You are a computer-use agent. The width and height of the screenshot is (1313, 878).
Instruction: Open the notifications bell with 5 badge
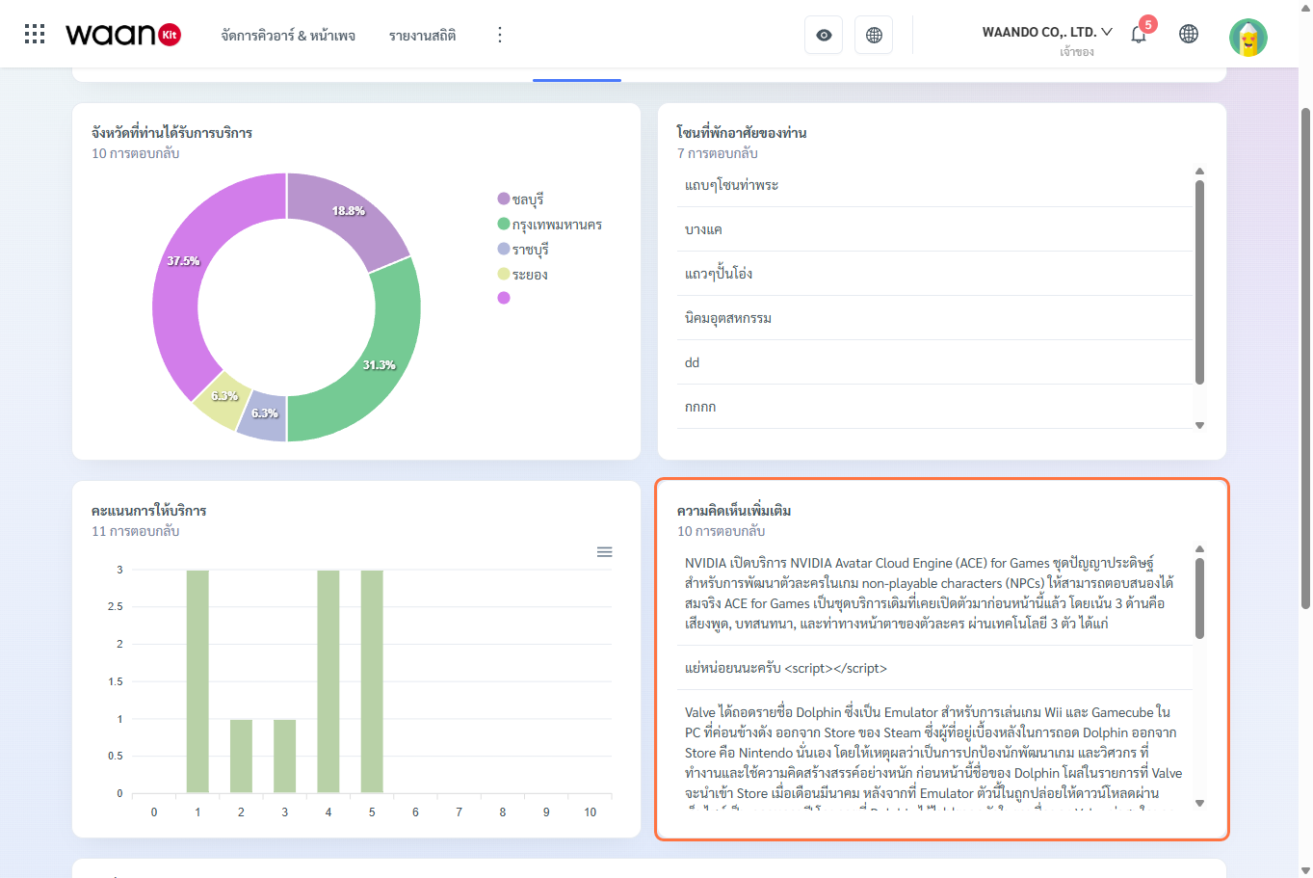coord(1139,35)
